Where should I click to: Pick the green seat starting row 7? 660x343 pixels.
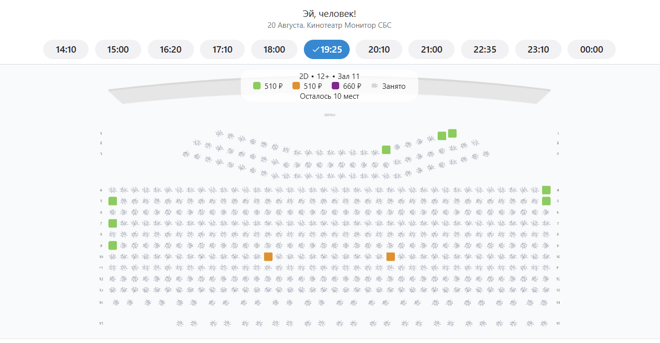(112, 223)
